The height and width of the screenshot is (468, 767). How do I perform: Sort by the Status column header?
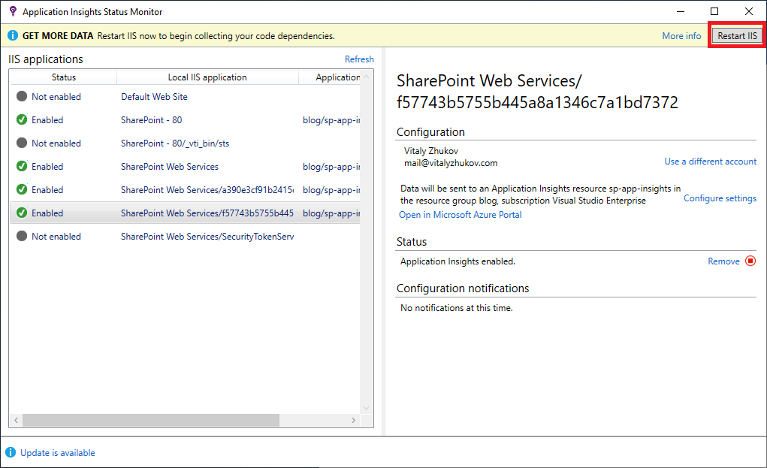[x=64, y=77]
